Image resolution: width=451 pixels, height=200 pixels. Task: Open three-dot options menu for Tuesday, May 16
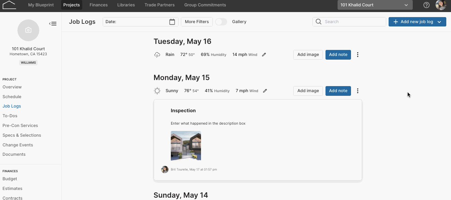coord(358,55)
